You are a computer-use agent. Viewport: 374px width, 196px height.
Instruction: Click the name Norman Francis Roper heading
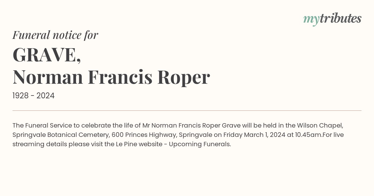(111, 77)
